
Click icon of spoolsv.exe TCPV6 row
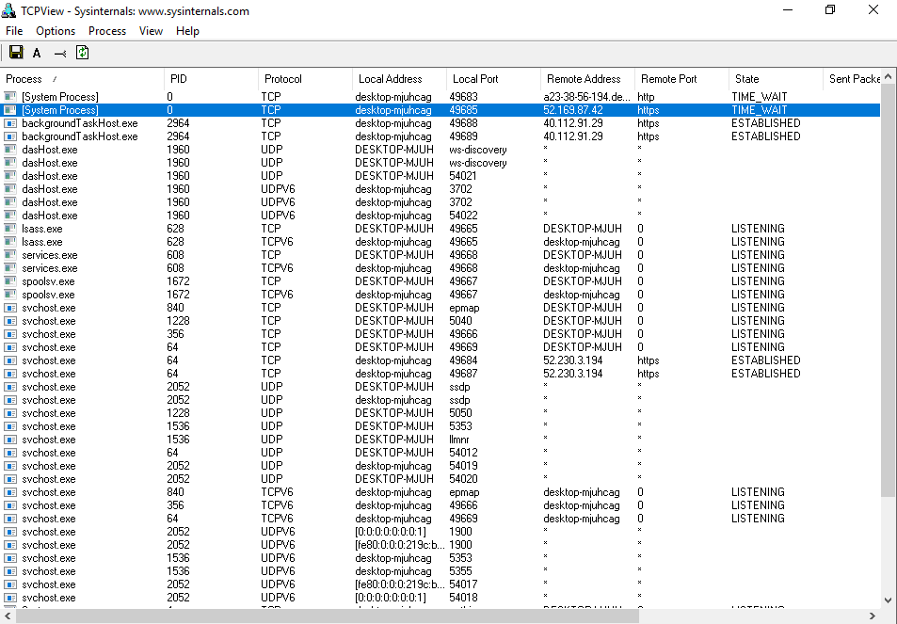coord(10,294)
